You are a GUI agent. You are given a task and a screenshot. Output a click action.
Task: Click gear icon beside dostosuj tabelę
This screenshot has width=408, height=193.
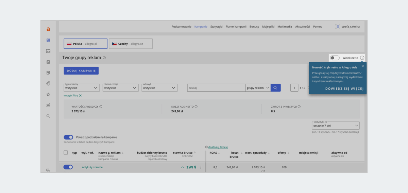[x=206, y=147]
